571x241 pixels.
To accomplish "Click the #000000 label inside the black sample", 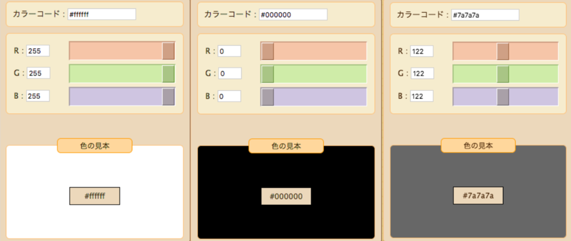I will click(x=286, y=196).
